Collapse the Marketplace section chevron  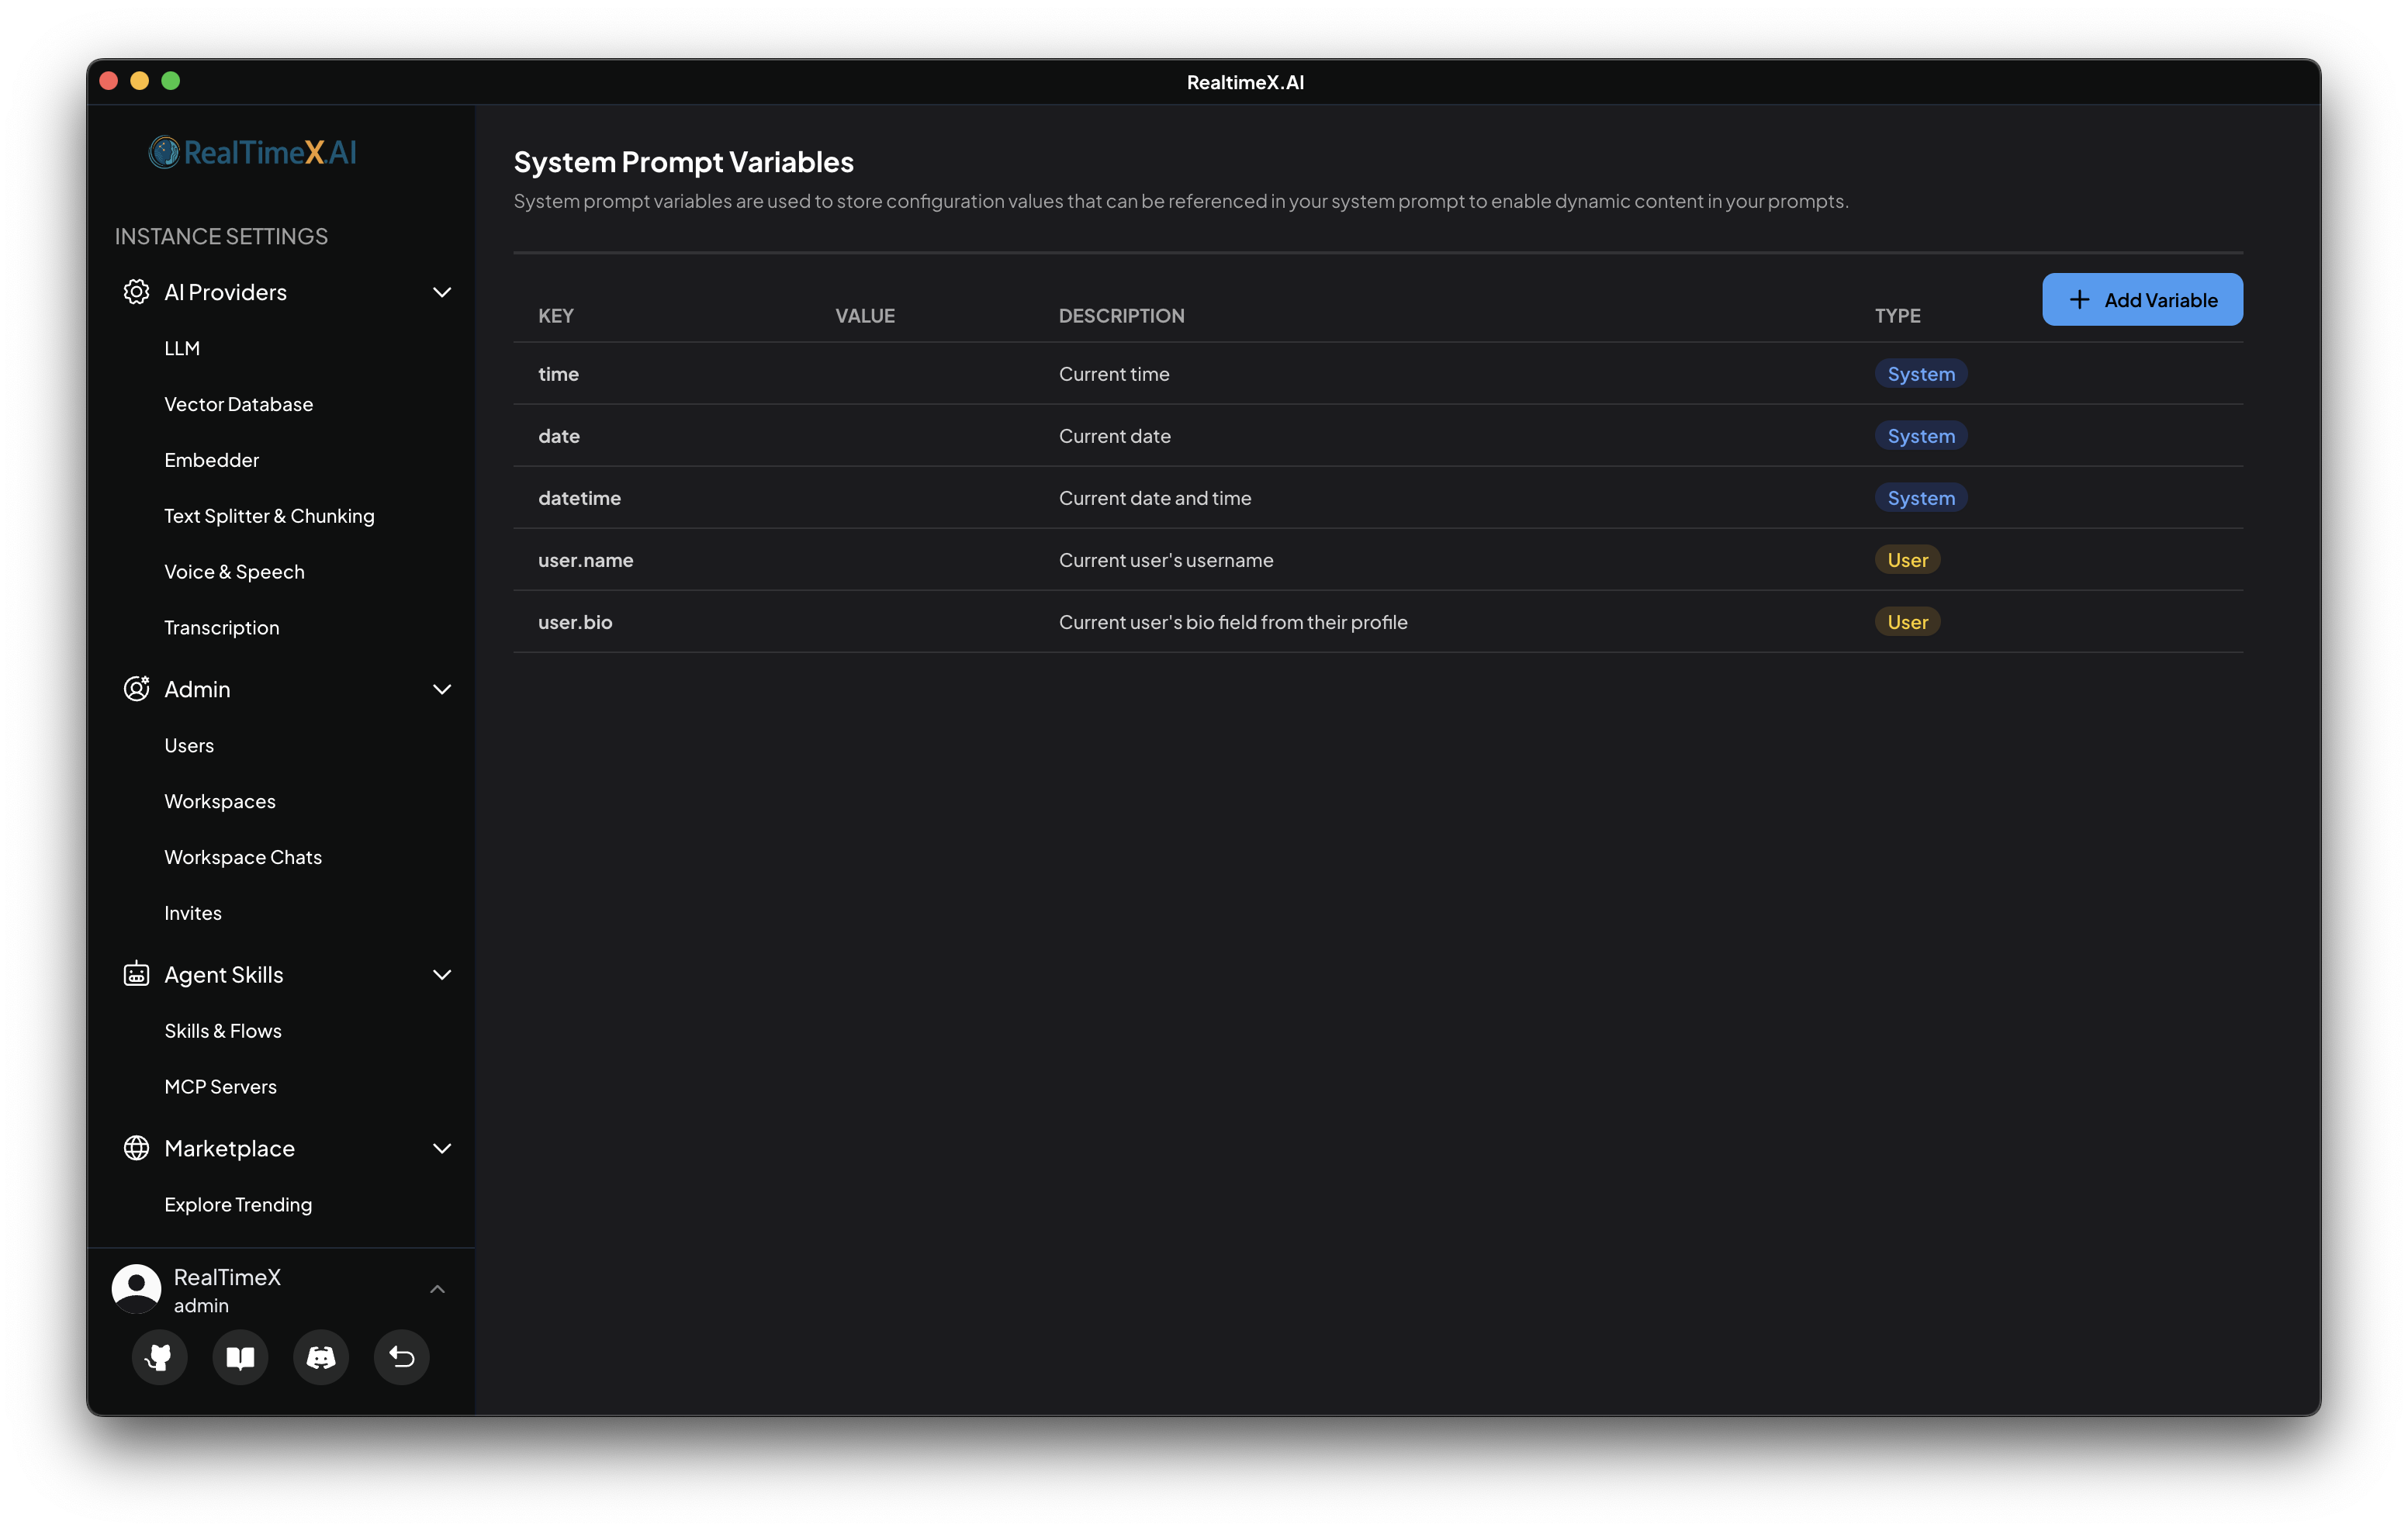pos(442,1148)
